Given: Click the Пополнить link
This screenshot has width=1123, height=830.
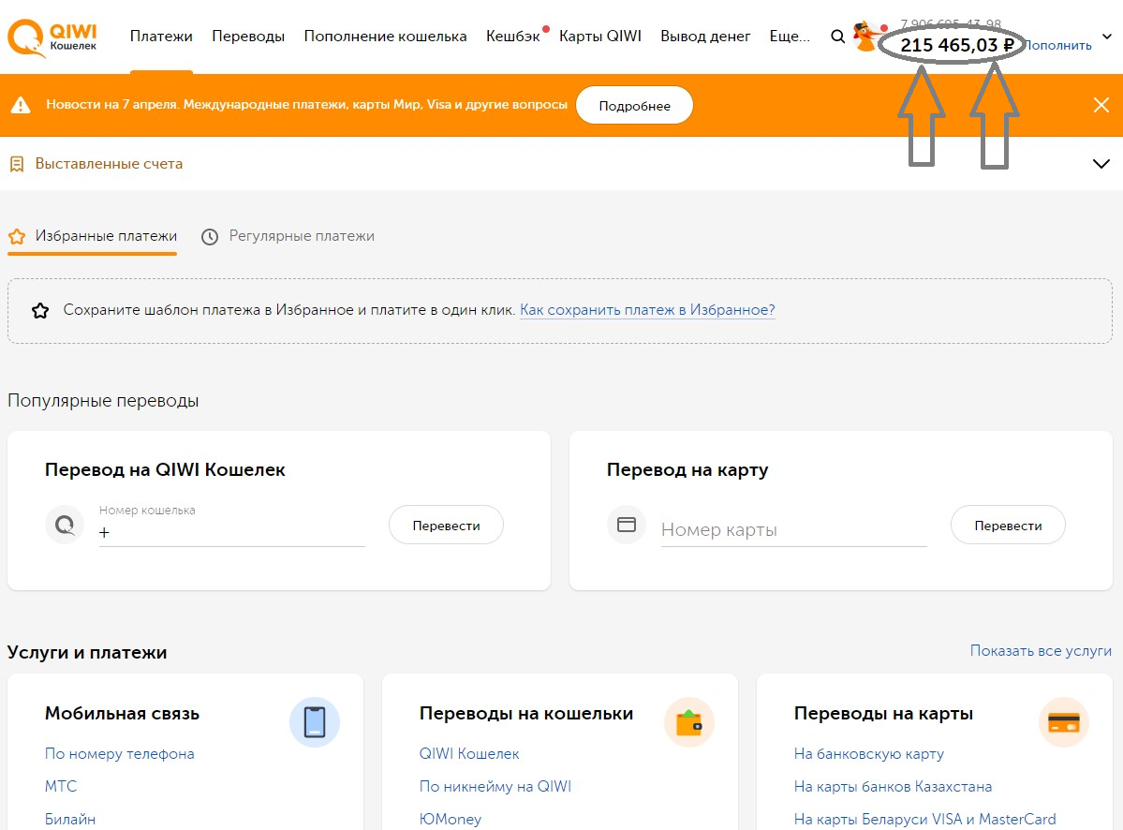Looking at the screenshot, I should pos(1058,45).
